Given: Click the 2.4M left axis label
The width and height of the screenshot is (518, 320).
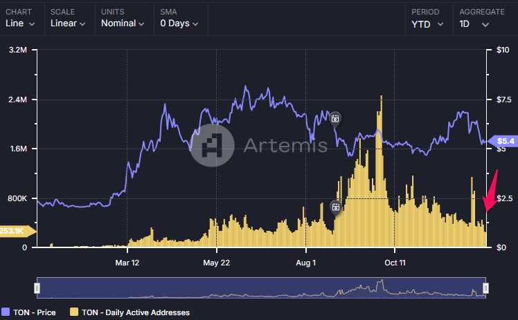Looking at the screenshot, I should (x=18, y=100).
